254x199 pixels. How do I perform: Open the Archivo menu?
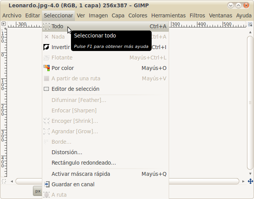(12, 15)
